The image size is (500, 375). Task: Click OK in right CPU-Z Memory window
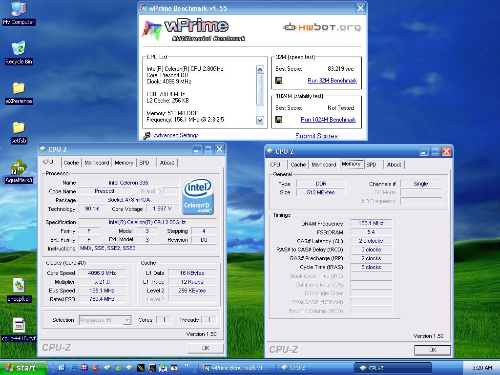(433, 350)
